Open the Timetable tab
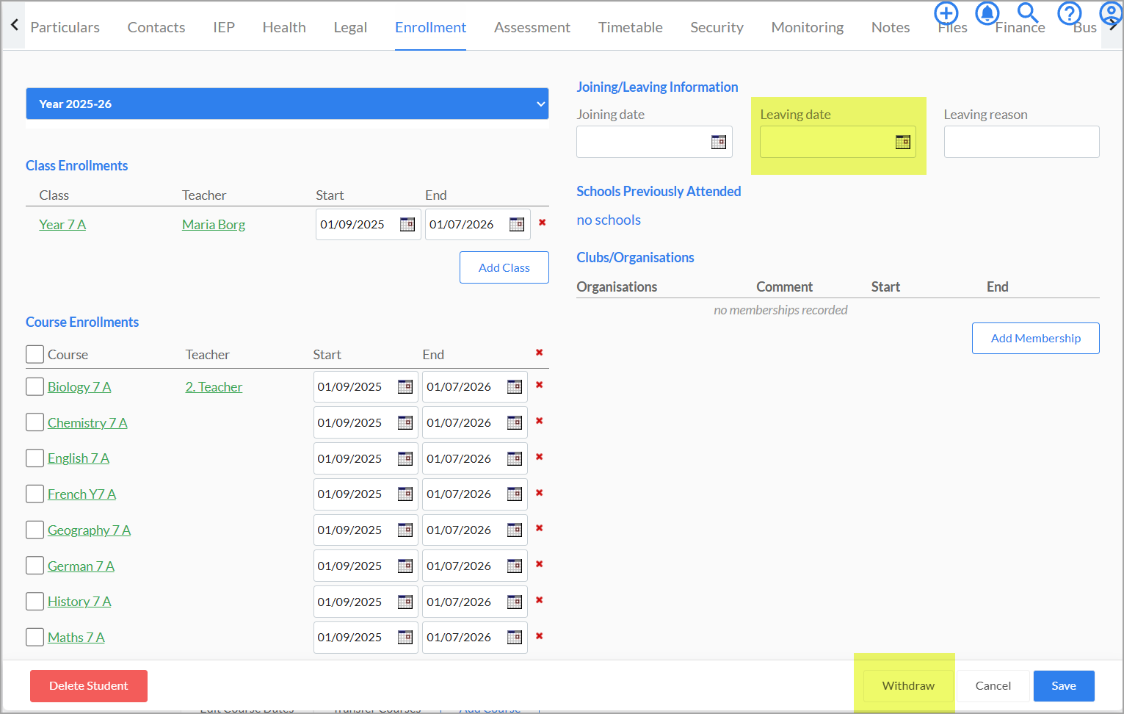This screenshot has width=1124, height=714. tap(630, 27)
